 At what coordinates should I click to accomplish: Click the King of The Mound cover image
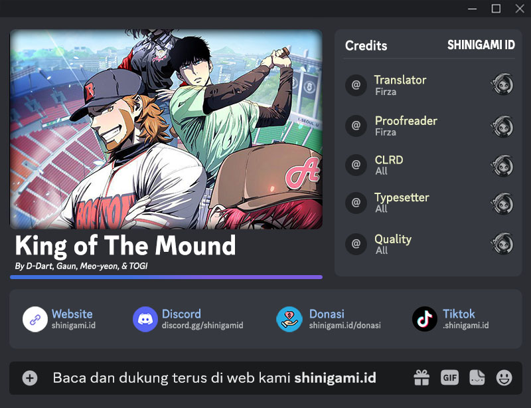coord(167,129)
